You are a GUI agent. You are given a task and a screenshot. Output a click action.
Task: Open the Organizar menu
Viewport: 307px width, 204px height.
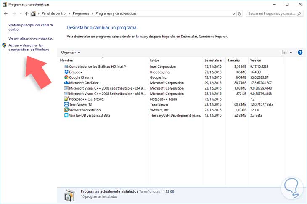pos(71,53)
